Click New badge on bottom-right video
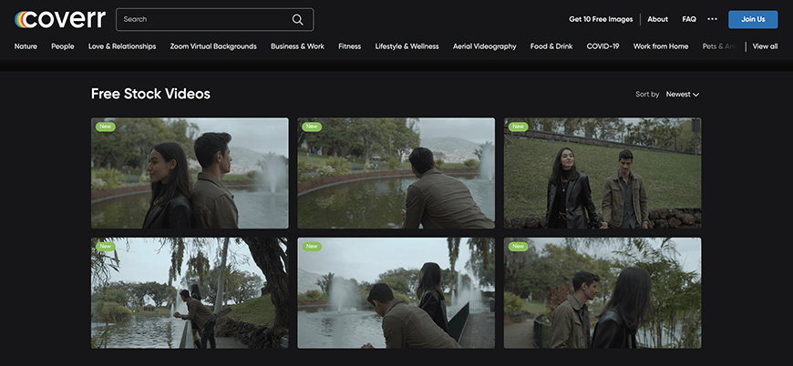Screen dimensions: 793x366 [519, 246]
